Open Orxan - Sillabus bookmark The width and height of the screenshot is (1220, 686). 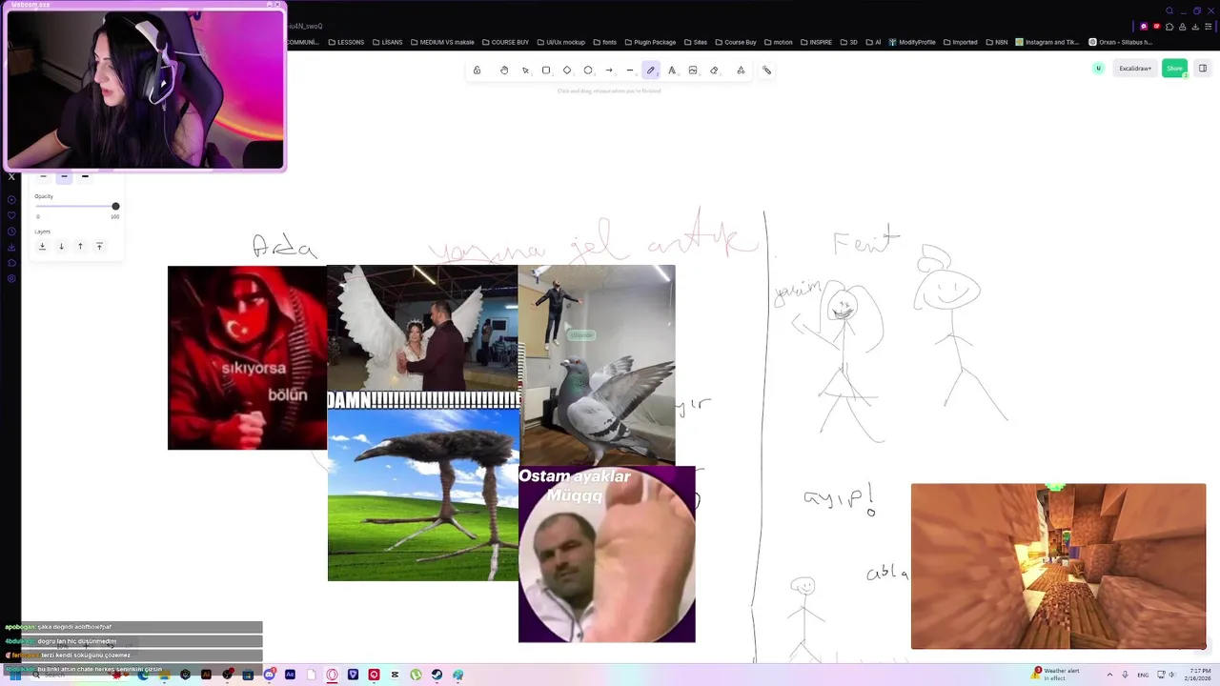[1120, 42]
